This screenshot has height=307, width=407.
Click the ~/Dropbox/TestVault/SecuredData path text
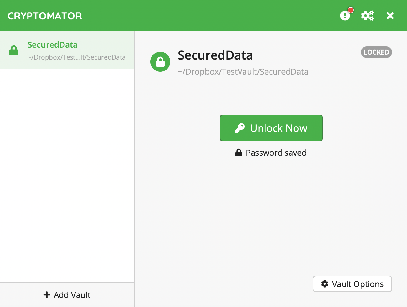pyautogui.click(x=243, y=72)
